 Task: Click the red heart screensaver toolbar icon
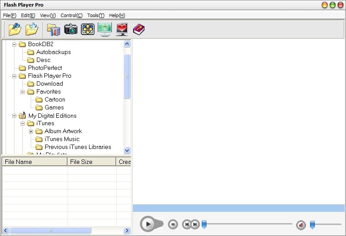point(122,29)
